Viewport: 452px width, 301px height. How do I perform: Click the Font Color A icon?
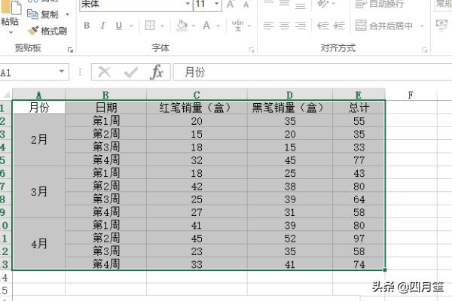tap(206, 26)
